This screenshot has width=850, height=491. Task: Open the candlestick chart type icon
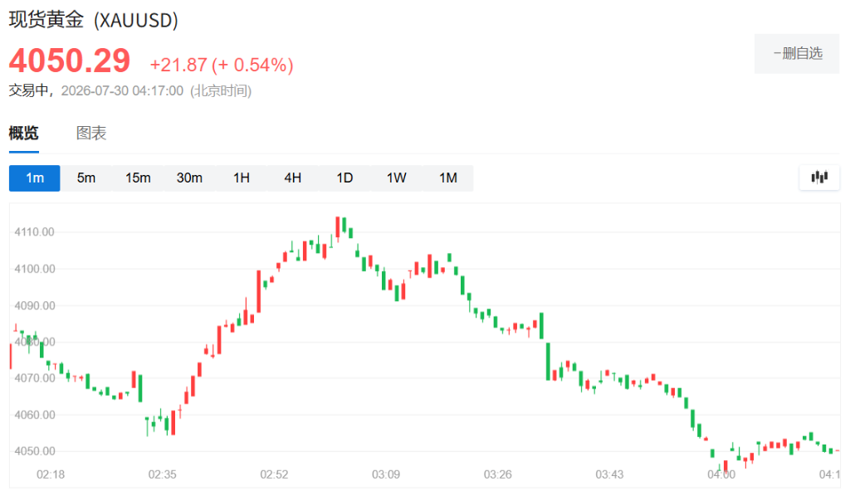[819, 177]
